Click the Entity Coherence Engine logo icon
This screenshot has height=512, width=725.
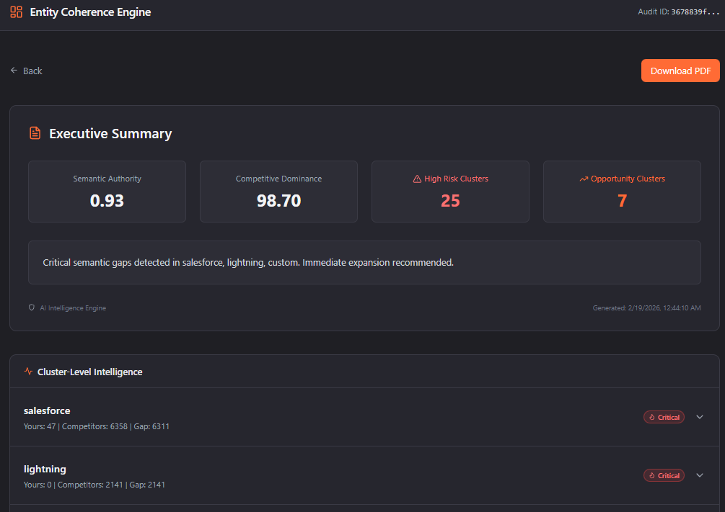click(16, 12)
